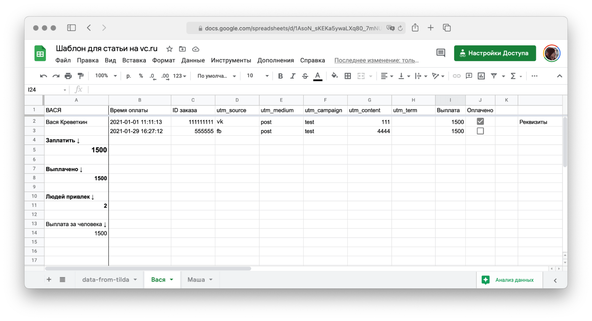Insert a chart via toolbar icon
The image size is (592, 321).
coord(481,76)
